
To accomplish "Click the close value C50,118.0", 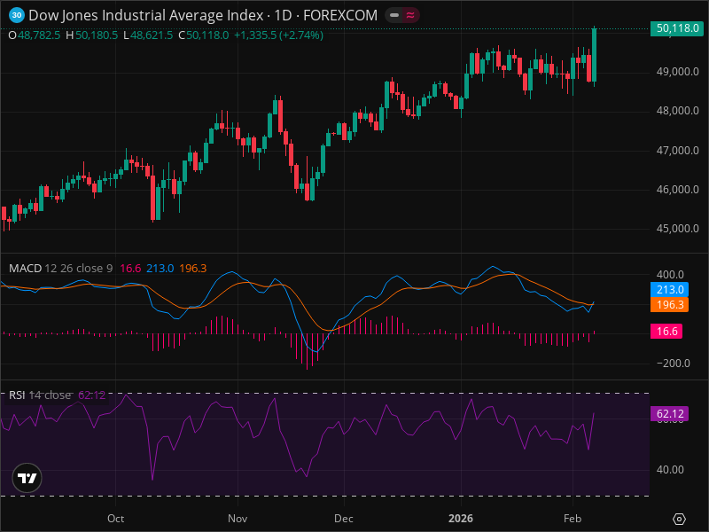I will coord(204,35).
